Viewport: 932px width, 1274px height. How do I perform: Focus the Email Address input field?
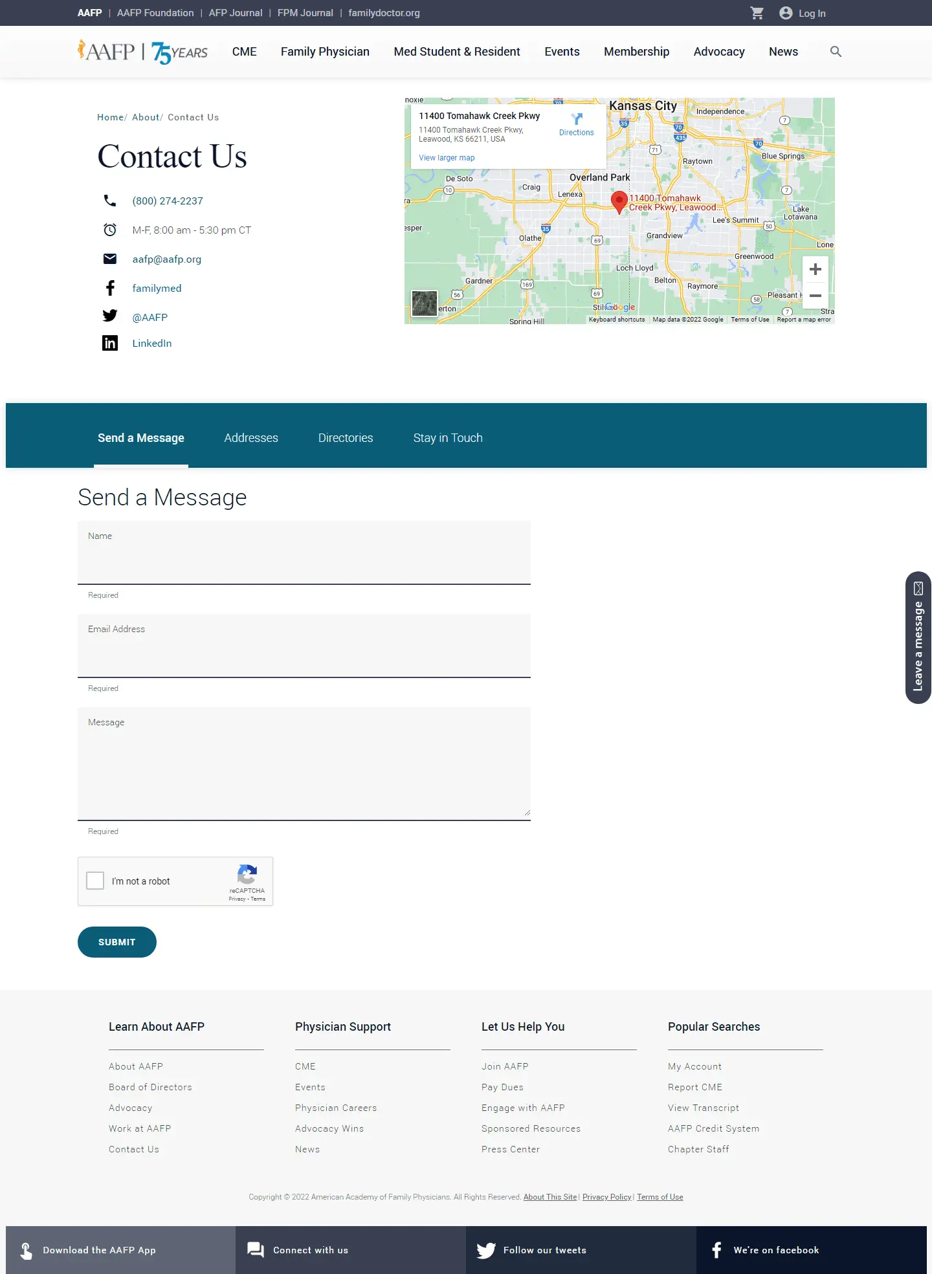click(x=304, y=646)
